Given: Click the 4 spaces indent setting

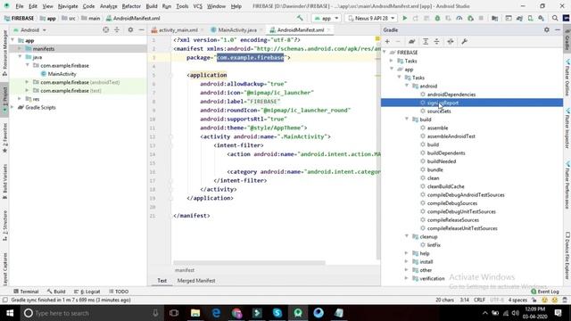Looking at the screenshot, I should pos(517,300).
